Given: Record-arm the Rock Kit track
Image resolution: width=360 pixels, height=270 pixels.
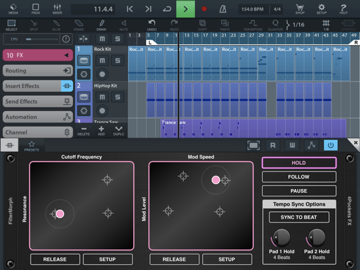Looking at the screenshot, I should coord(102,74).
